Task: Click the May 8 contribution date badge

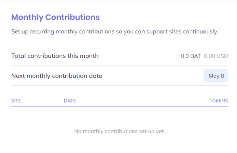Action: tap(216, 76)
